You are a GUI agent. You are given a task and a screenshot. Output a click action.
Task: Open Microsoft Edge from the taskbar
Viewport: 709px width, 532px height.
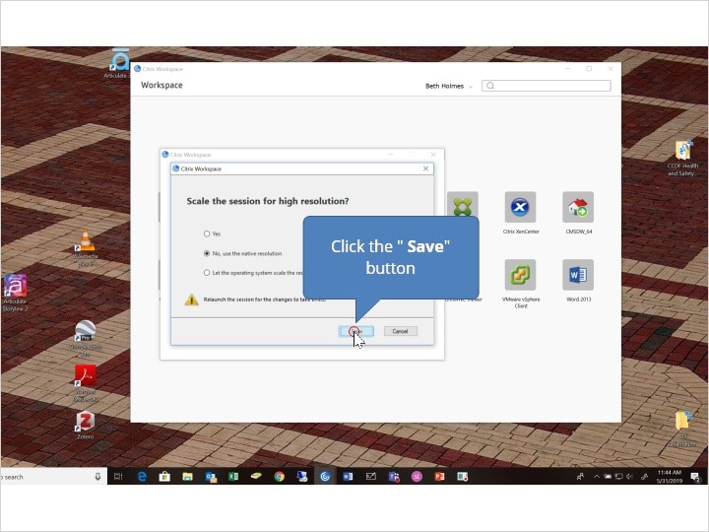click(x=142, y=477)
